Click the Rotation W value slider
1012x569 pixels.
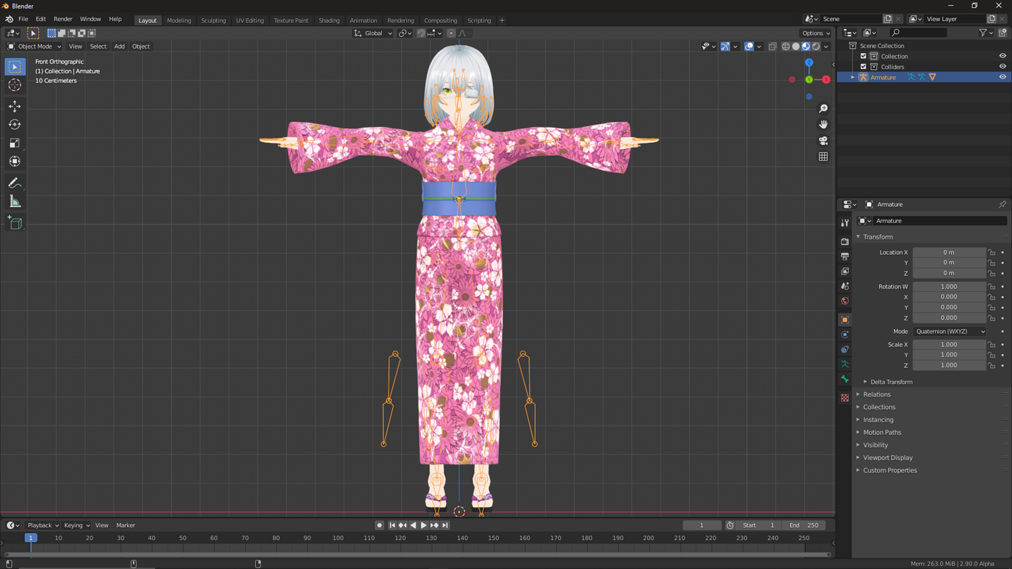pyautogui.click(x=949, y=287)
